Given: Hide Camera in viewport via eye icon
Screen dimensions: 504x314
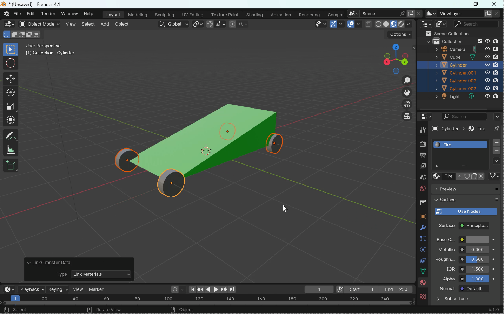Looking at the screenshot, I should tap(488, 49).
